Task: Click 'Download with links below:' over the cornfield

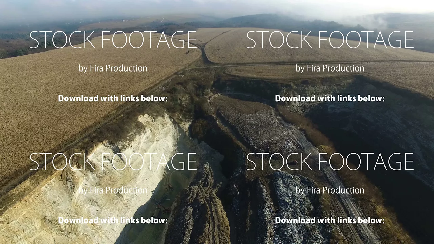Action: coord(113,98)
